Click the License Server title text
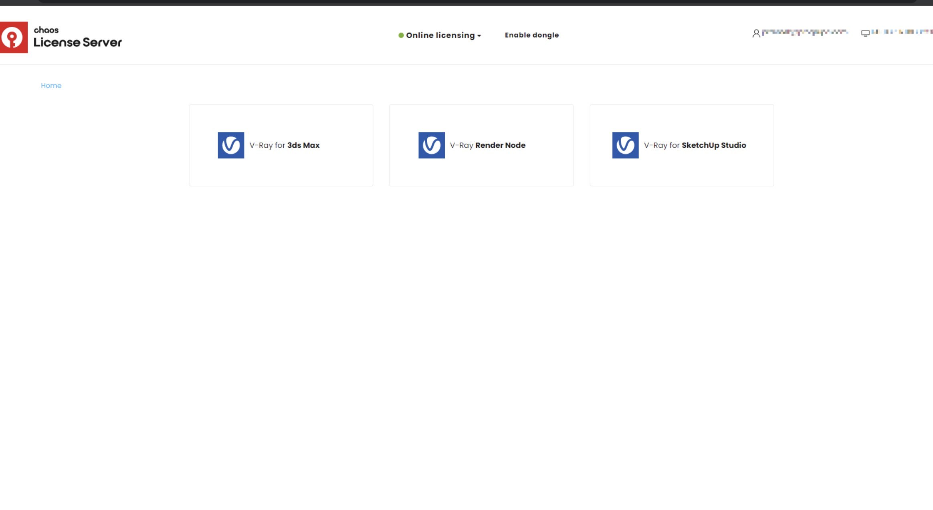Screen dimensions: 933x510 point(78,42)
